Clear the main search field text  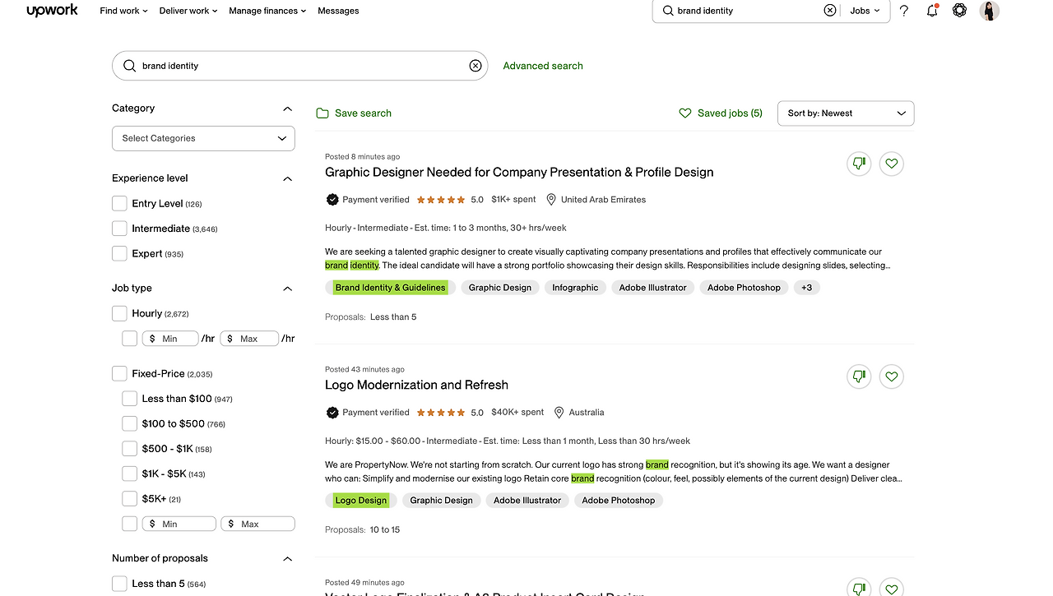click(x=475, y=66)
